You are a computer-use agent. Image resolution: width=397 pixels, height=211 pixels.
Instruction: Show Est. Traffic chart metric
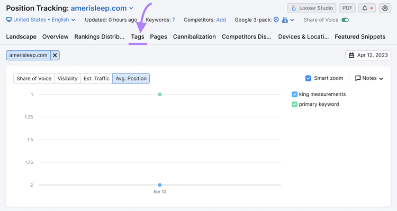point(96,78)
